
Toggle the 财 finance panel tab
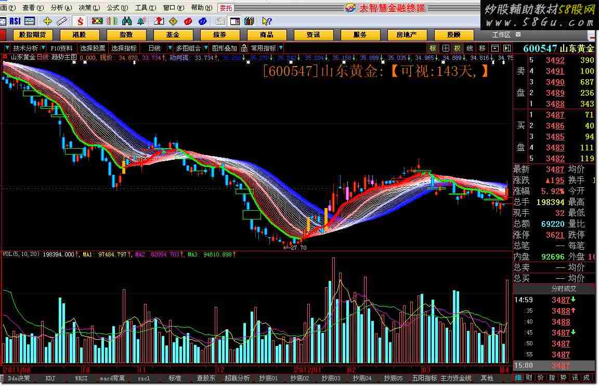click(x=529, y=378)
